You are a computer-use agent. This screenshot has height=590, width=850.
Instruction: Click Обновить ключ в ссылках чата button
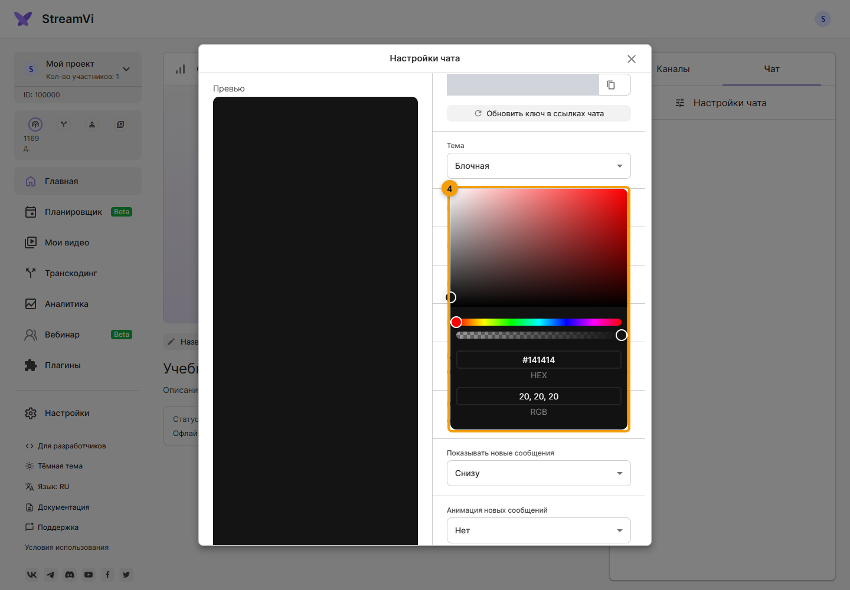[539, 113]
